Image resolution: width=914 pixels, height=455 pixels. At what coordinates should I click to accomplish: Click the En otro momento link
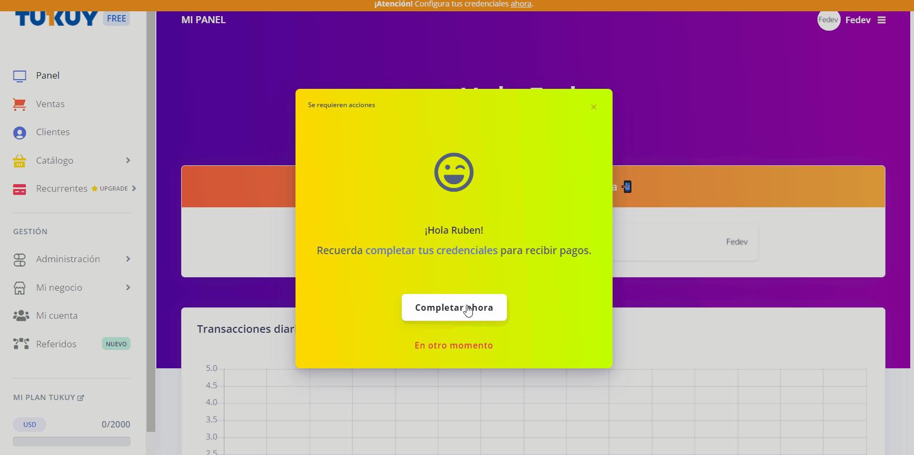[x=453, y=346]
